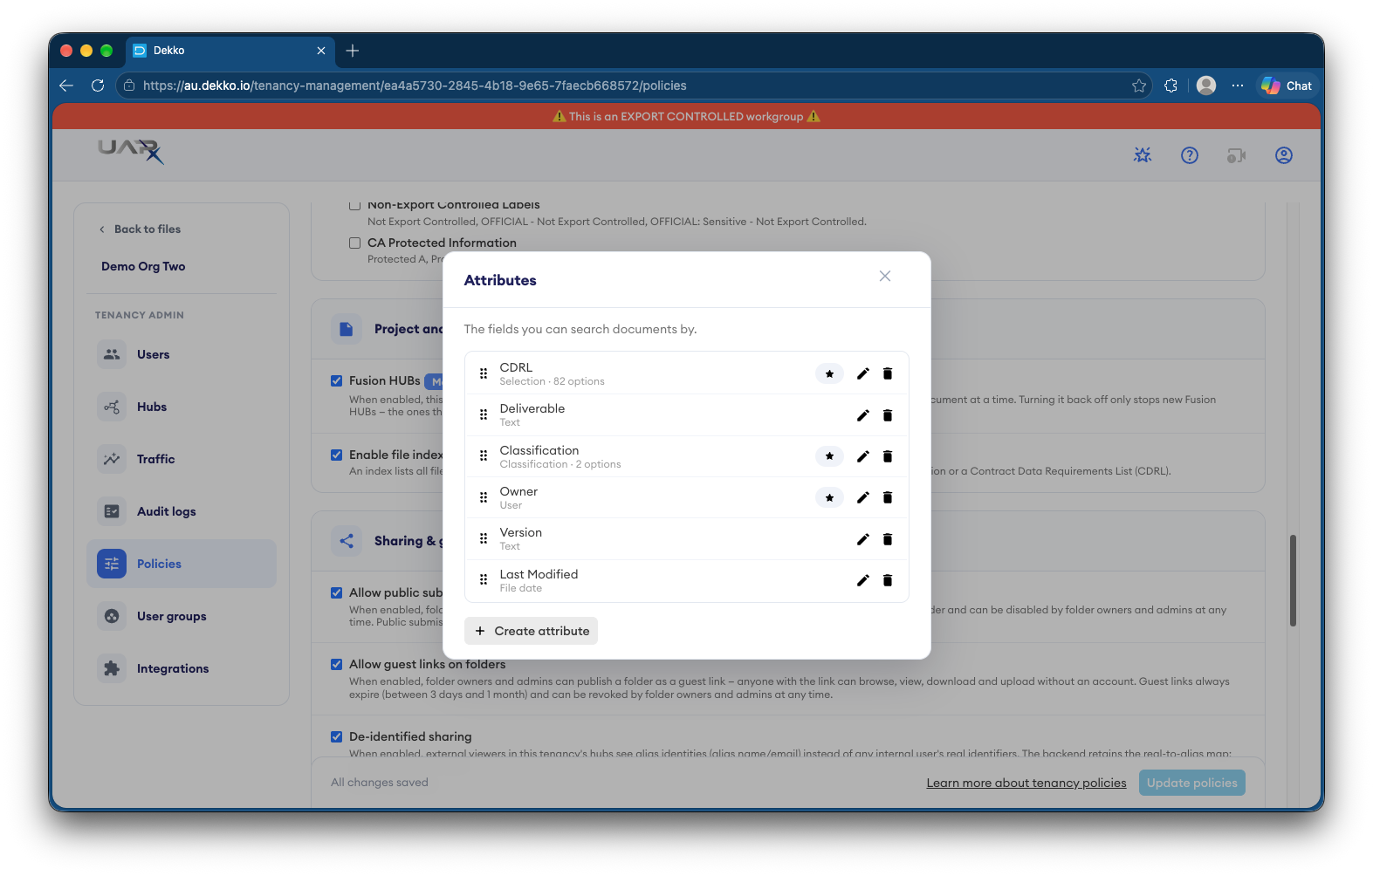
Task: Edit the Last Modified attribute
Action: pos(862,580)
